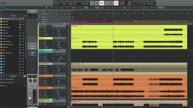Viewport: 193px width, 108px height.
Task: Click CONSOLIDATE in the clip toolbar
Action: click(x=153, y=8)
